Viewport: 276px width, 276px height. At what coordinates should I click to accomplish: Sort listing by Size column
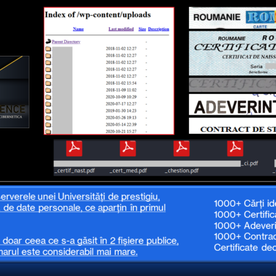click(142, 29)
